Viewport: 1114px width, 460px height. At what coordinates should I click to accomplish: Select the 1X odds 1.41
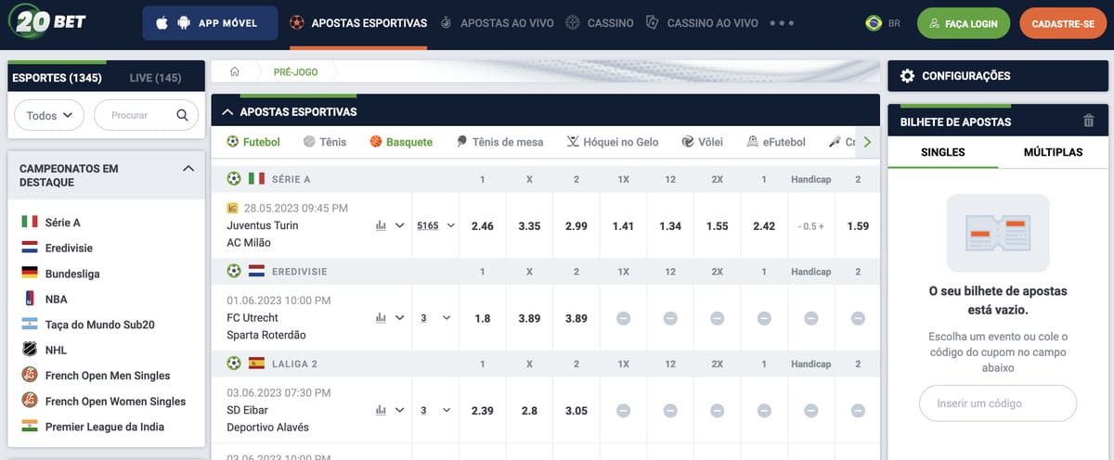click(623, 225)
